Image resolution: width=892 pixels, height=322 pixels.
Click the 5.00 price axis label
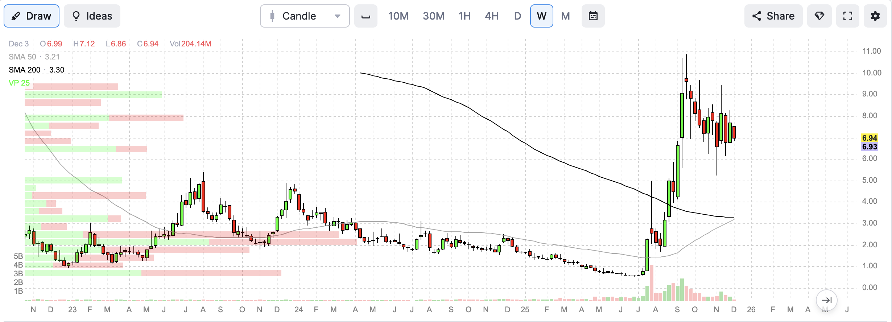pyautogui.click(x=870, y=180)
